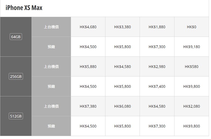211x139 pixels.
Task: Click the HK$7,380 price cell
Action: point(88,106)
